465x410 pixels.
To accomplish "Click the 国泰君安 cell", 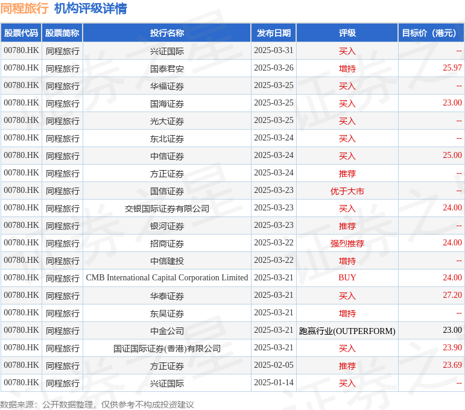I will (x=167, y=69).
